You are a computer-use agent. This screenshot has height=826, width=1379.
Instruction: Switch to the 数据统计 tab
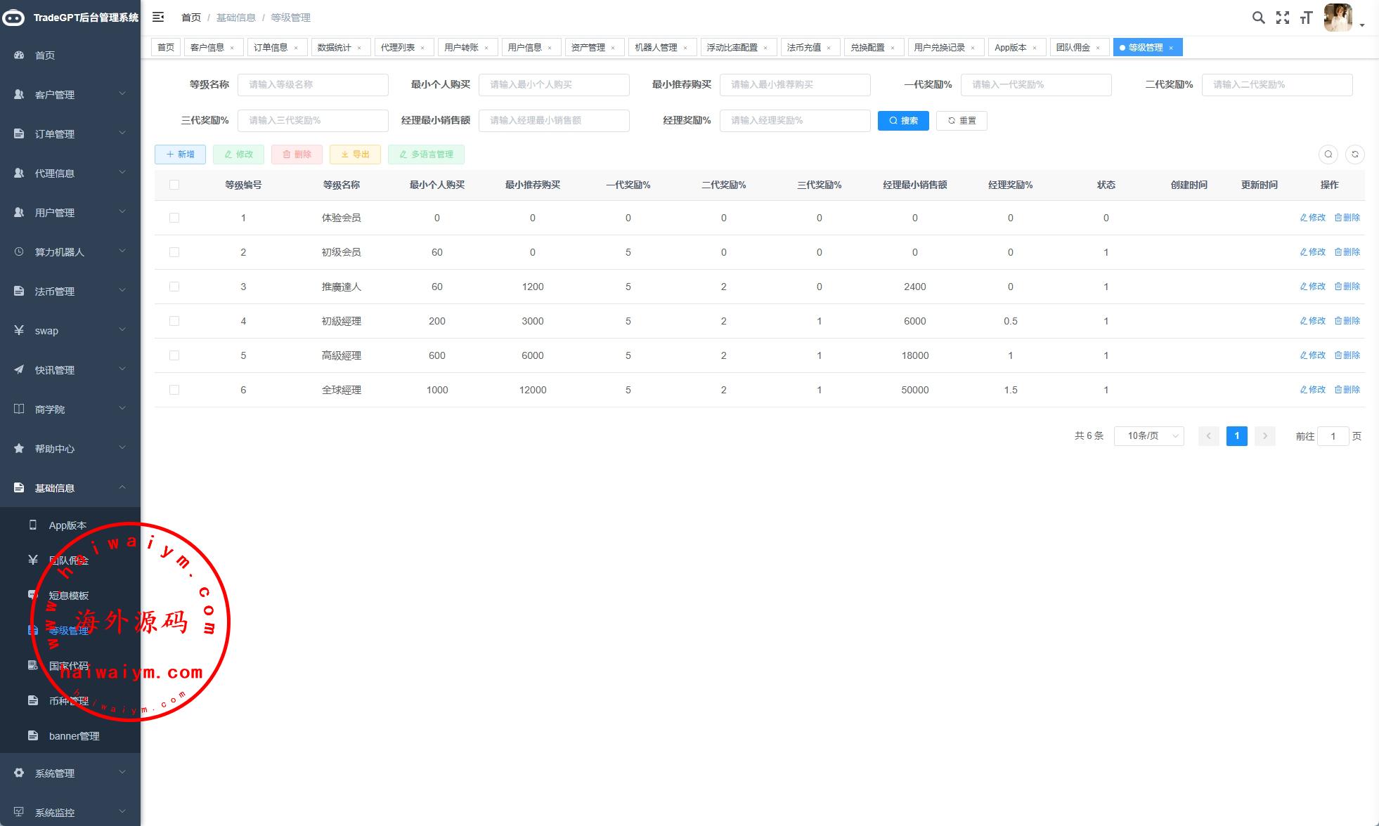pos(334,48)
